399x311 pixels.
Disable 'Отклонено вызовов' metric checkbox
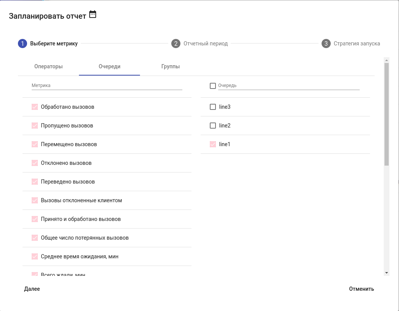tap(35, 163)
